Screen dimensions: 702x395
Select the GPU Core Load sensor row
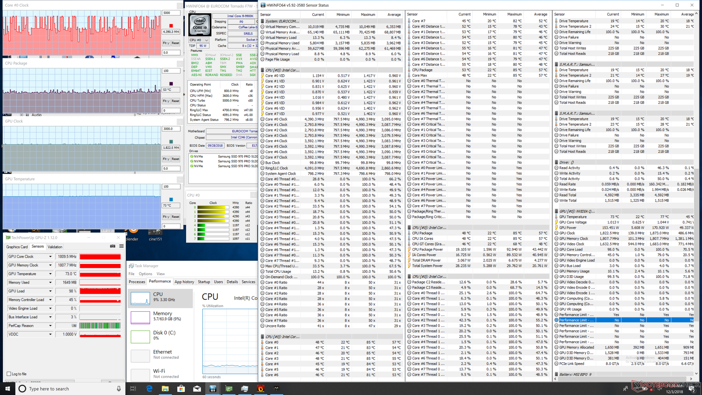624,249
